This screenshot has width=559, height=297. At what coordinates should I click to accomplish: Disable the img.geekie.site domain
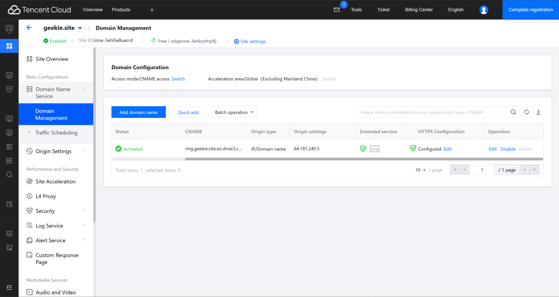[x=508, y=149]
